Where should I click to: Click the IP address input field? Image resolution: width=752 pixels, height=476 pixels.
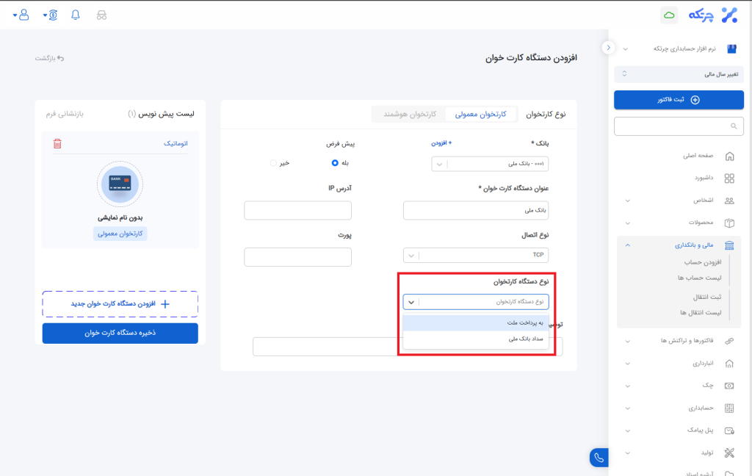(x=297, y=210)
